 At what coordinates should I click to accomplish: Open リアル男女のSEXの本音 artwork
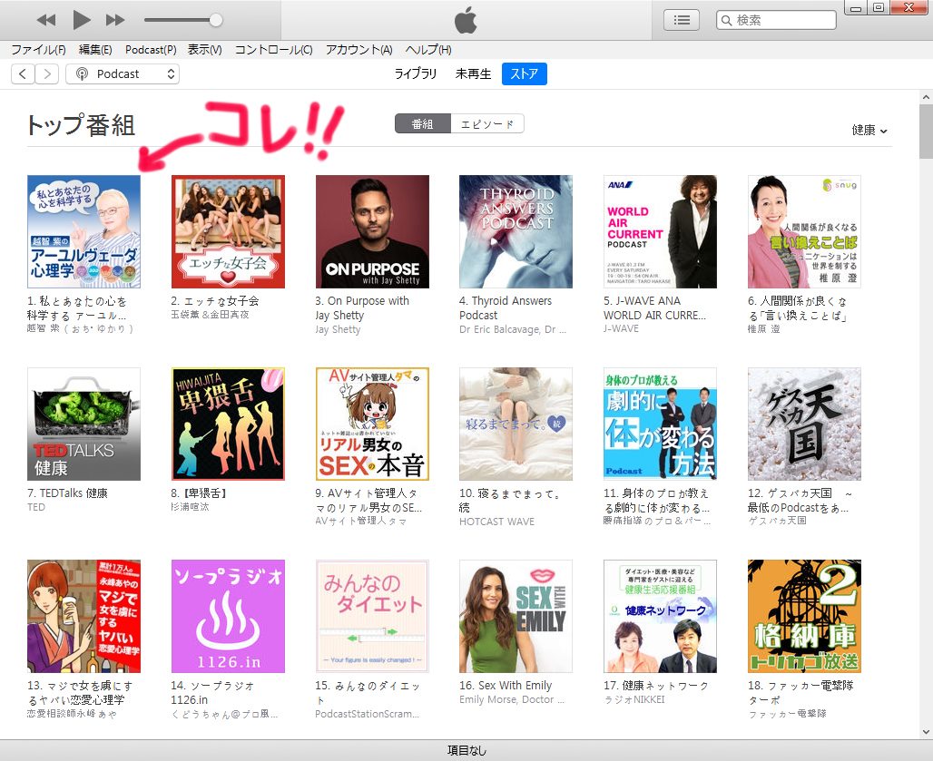372,424
